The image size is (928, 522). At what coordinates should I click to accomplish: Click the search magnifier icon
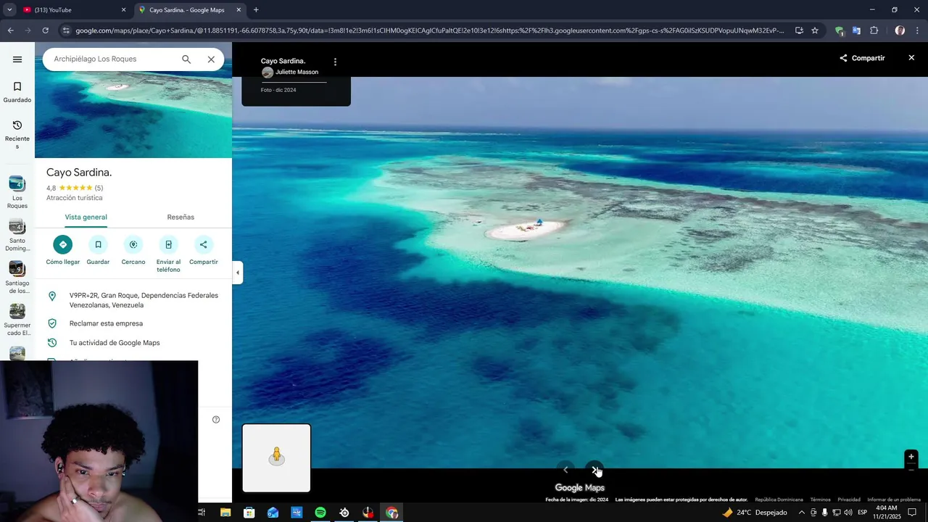186,59
